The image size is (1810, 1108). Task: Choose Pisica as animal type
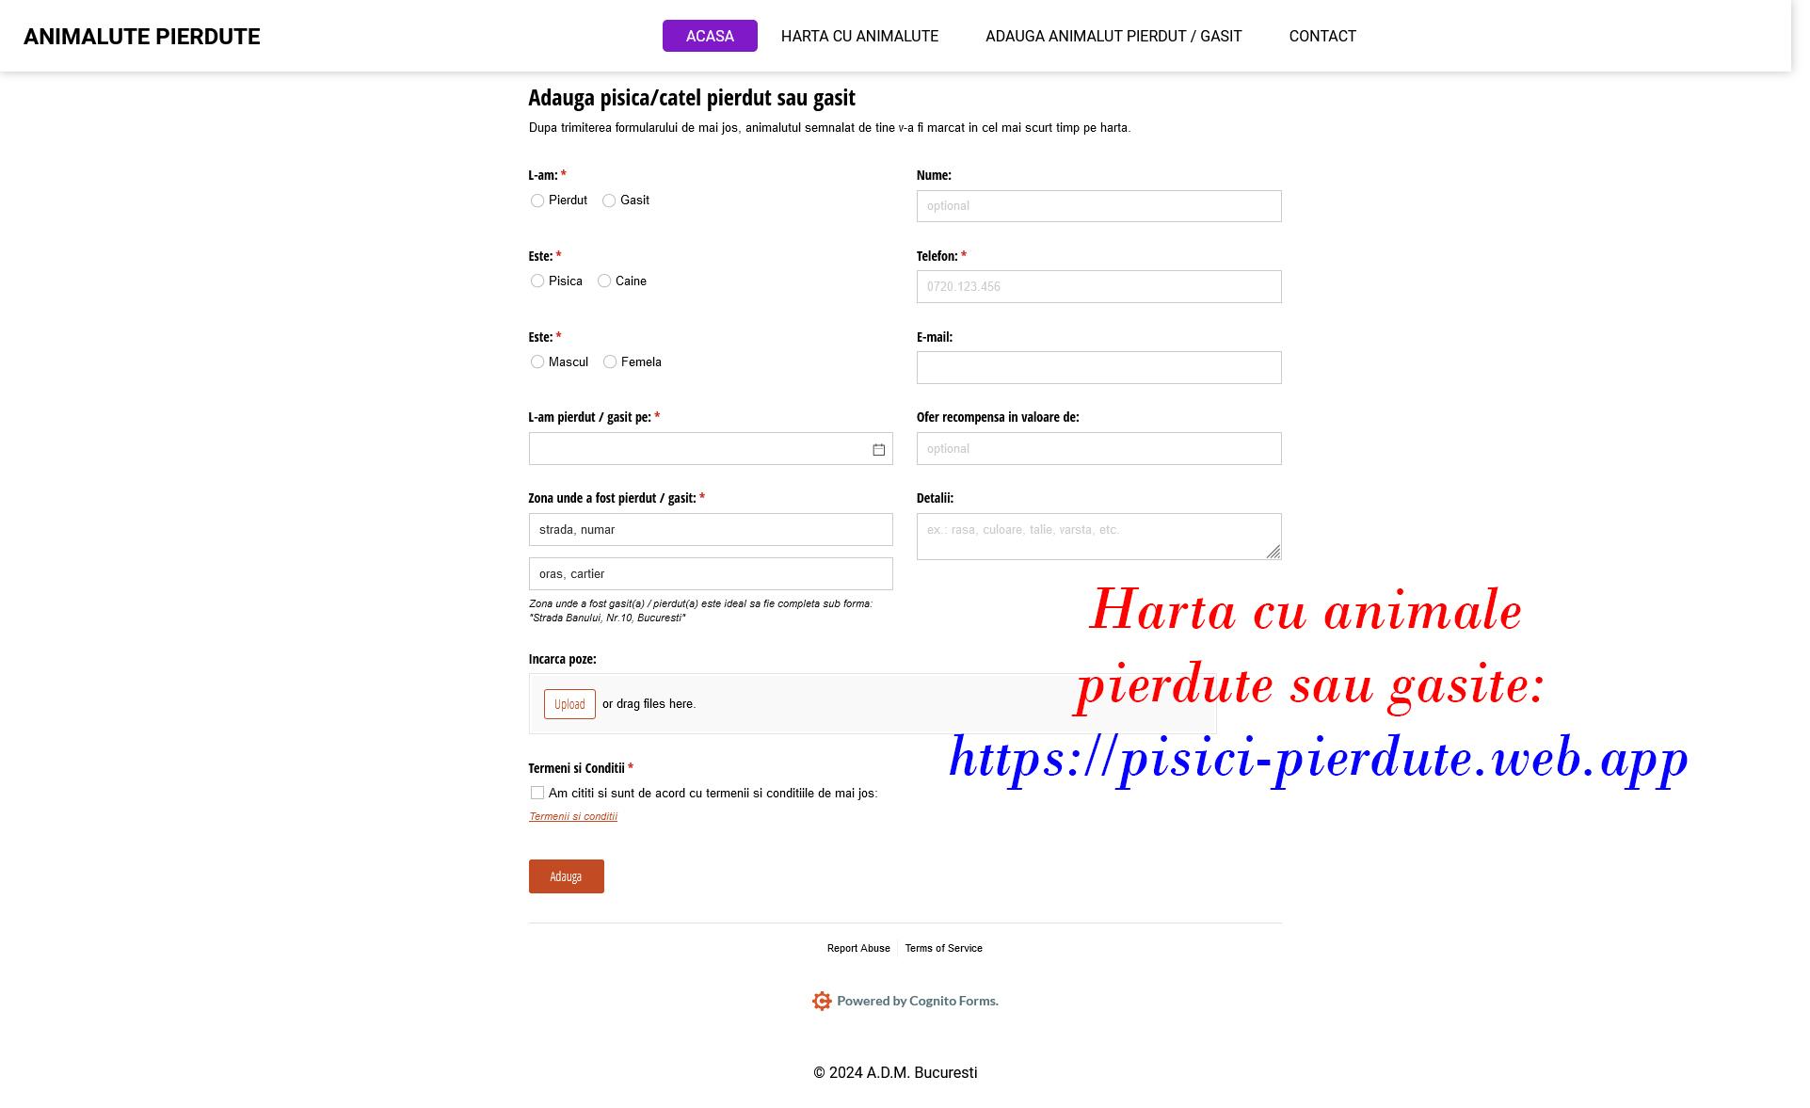click(537, 281)
